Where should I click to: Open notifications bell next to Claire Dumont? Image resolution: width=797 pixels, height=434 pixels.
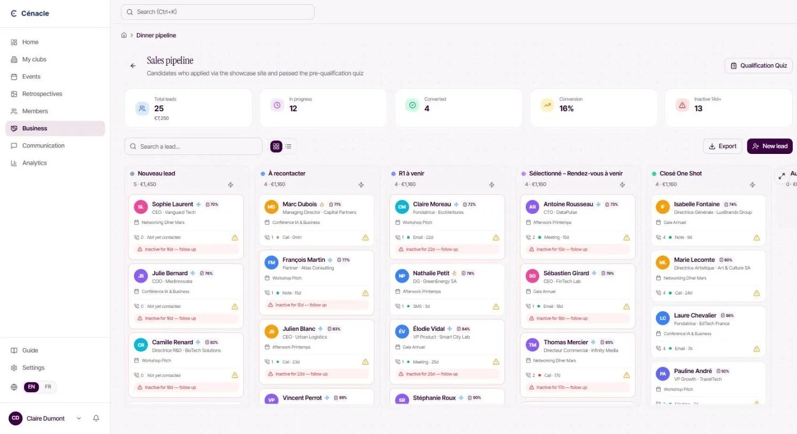pos(96,418)
